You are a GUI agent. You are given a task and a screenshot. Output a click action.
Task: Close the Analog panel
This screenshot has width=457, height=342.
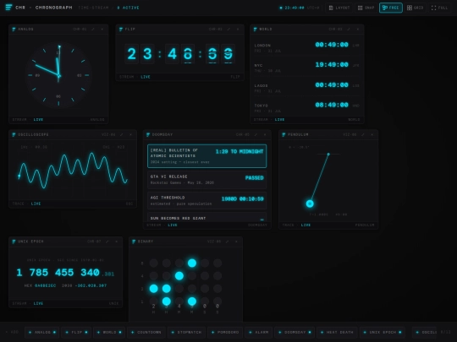102,29
